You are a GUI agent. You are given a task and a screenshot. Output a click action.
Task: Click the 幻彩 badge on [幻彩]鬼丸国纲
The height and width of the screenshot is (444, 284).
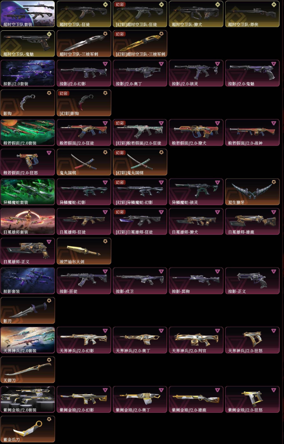[120, 153]
